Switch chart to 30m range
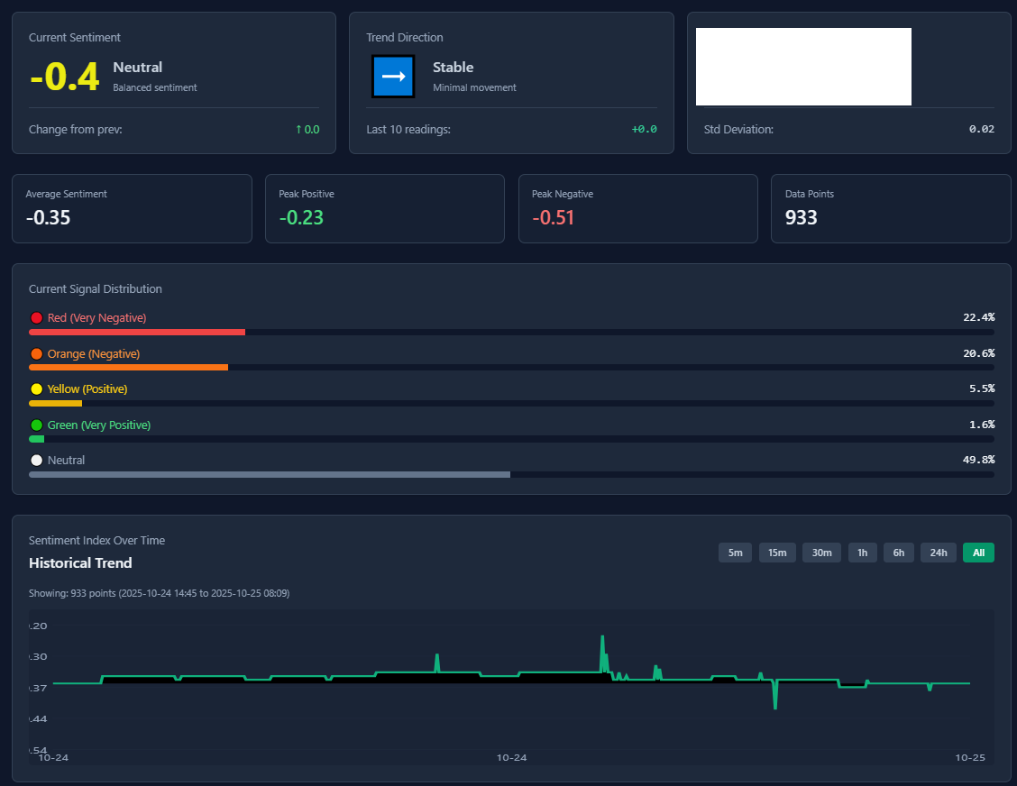 click(821, 553)
